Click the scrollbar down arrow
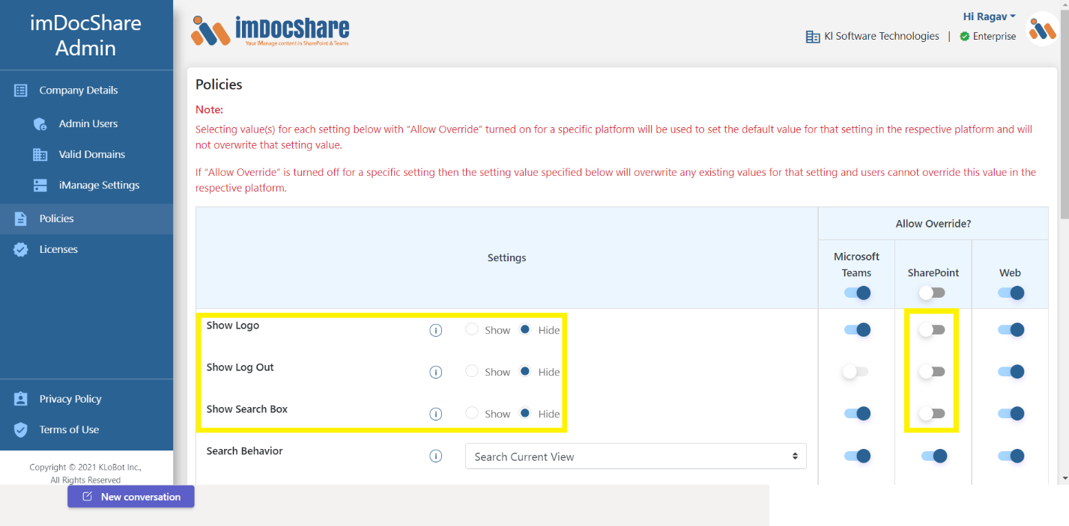Viewport: 1069px width, 526px height. 1064,478
